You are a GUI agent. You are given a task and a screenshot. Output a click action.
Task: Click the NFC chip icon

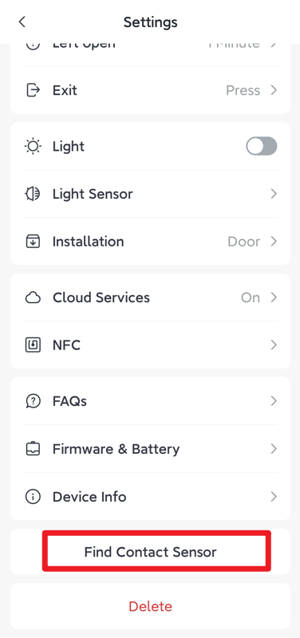pos(33,345)
